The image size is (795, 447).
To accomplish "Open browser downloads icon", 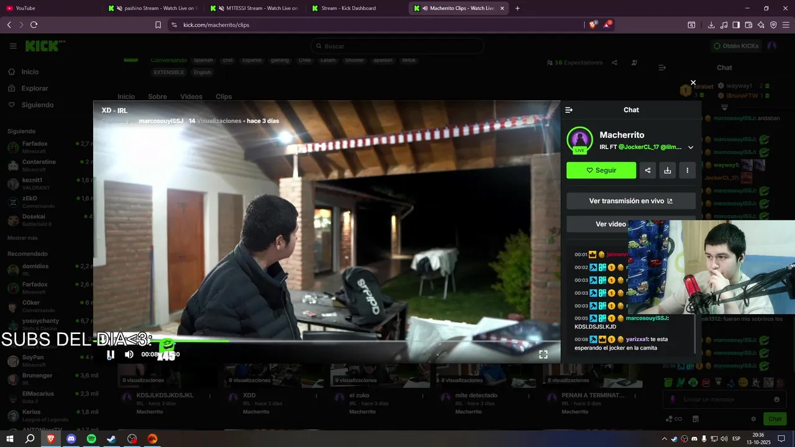I will coord(711,25).
